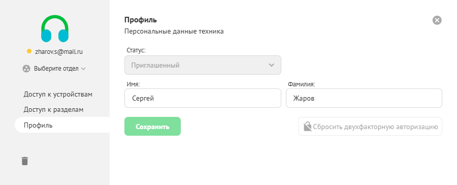
Task: Click Сбросить двухфакторную авторизацию button
Action: tap(370, 127)
